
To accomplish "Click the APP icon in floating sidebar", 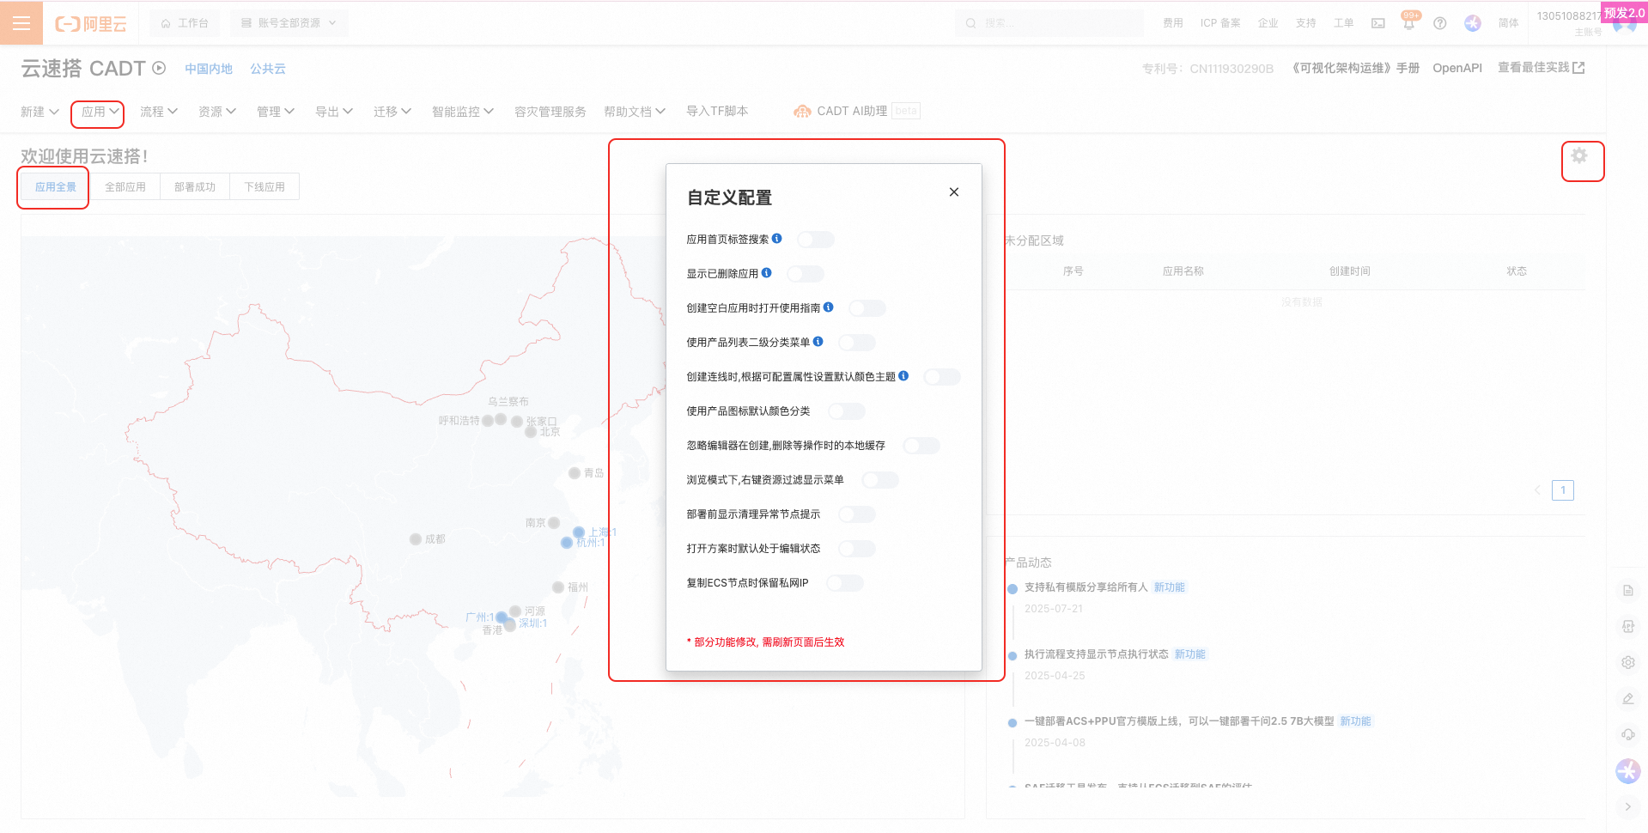I will coord(1628,627).
